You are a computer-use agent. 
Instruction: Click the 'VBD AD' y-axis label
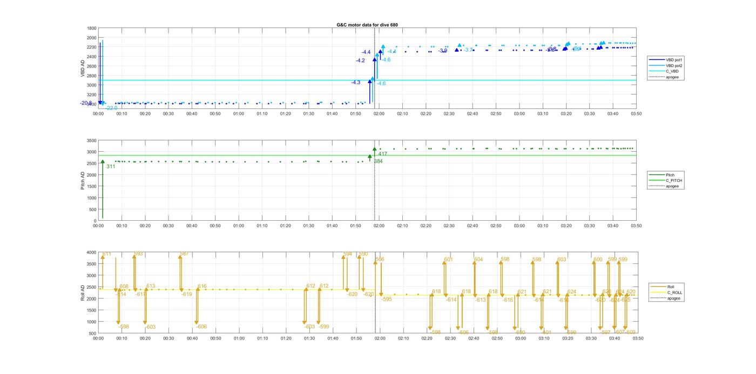coord(83,68)
